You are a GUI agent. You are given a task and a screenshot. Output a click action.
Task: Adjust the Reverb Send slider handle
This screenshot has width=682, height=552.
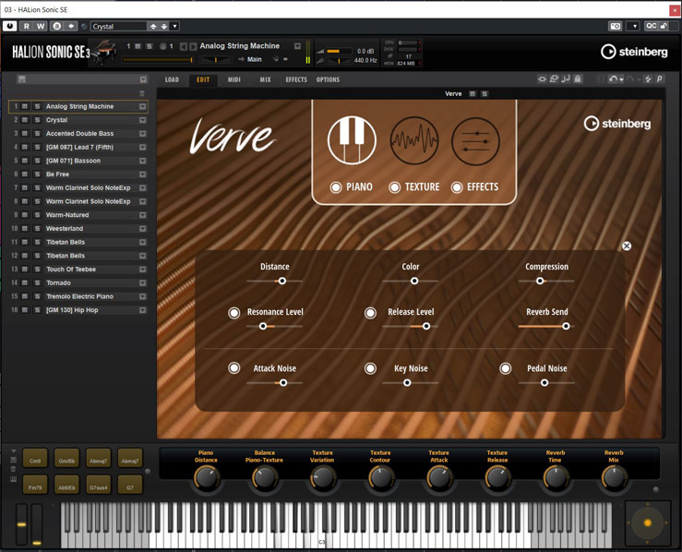click(566, 326)
